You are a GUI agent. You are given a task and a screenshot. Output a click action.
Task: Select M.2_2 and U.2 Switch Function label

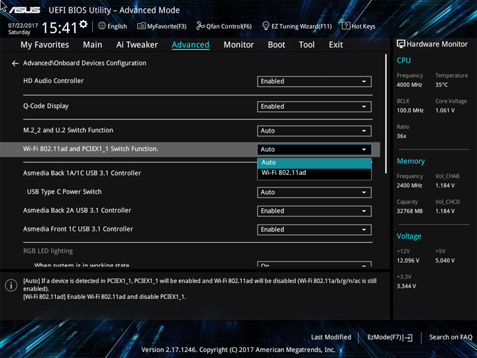[x=68, y=131]
